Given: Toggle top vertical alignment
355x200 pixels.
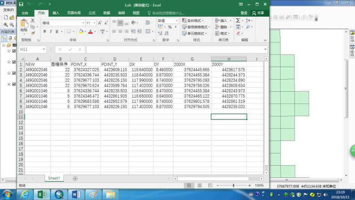Looking at the screenshot, I should coord(114,23).
